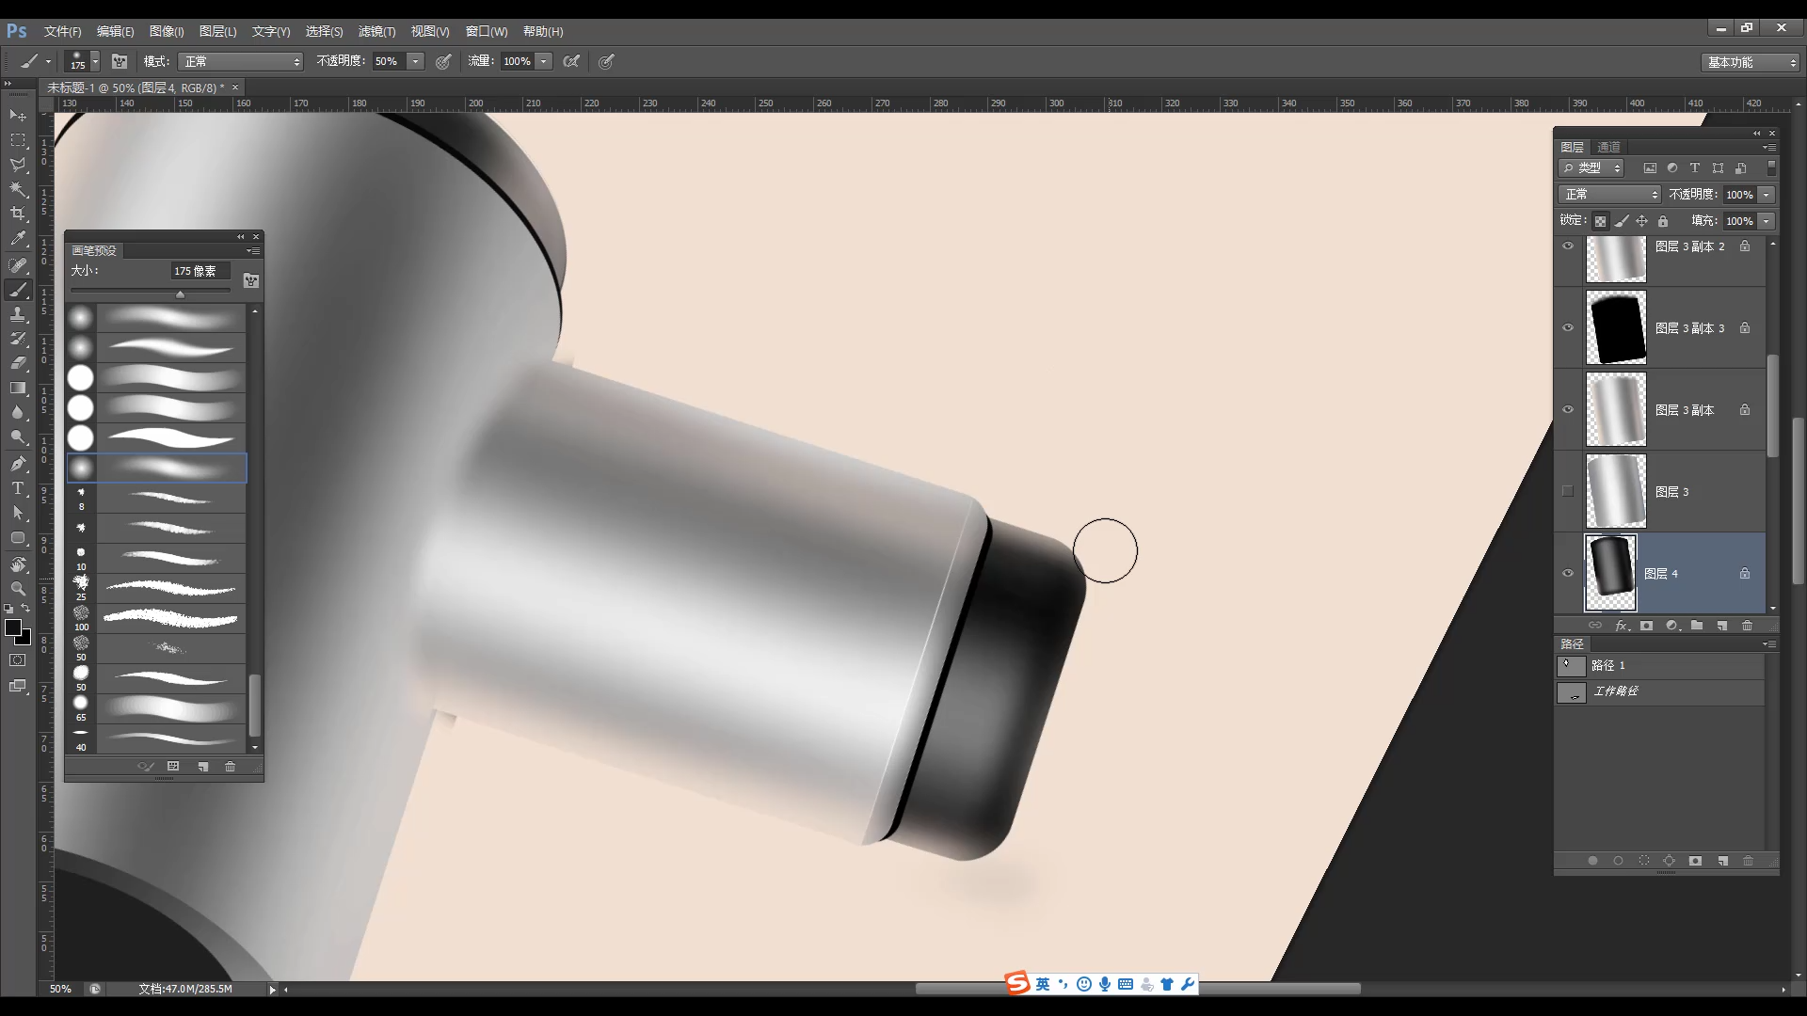Open the brush mode dropdown in options bar
Screen dimensions: 1807x1016
(x=240, y=61)
